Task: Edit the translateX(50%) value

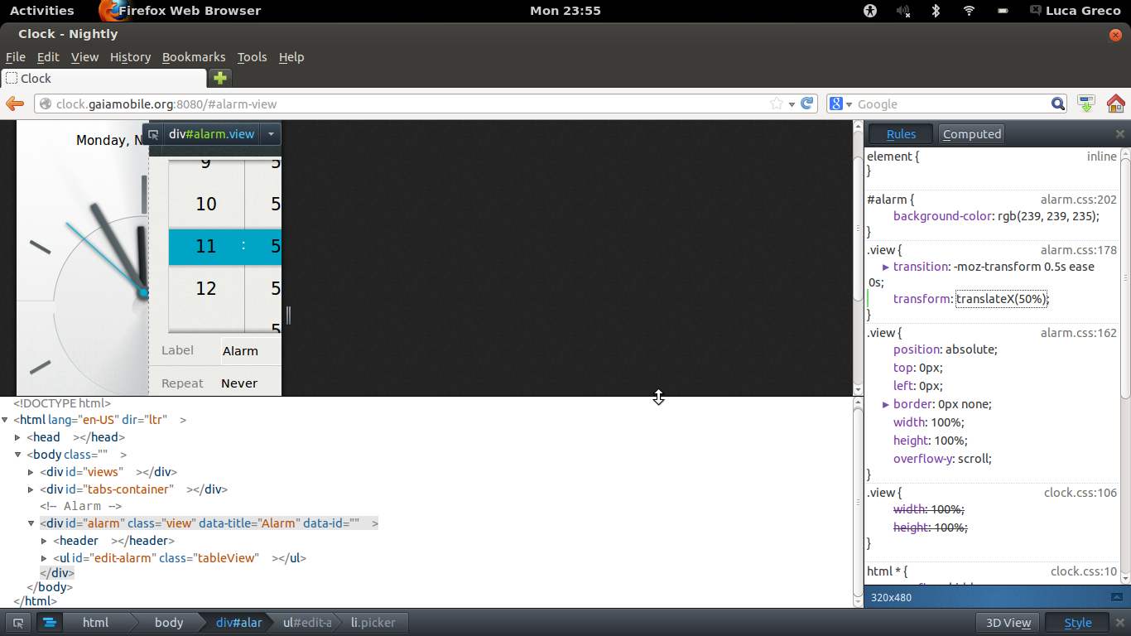Action: 1002,299
